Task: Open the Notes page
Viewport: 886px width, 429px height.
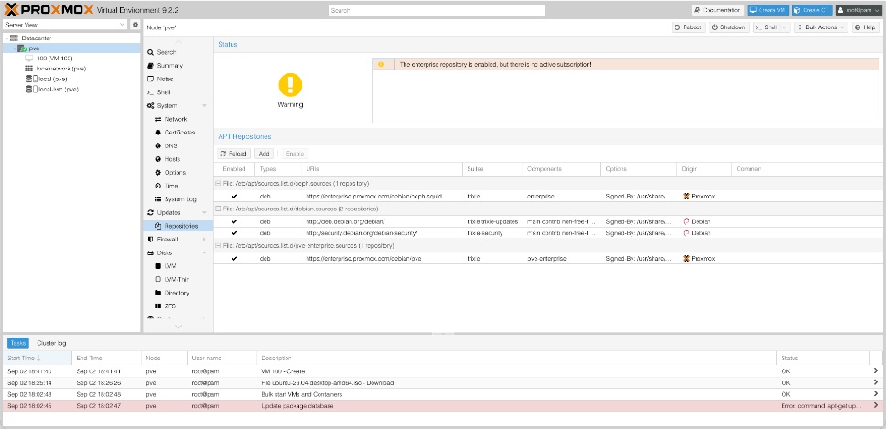Action: [177, 79]
